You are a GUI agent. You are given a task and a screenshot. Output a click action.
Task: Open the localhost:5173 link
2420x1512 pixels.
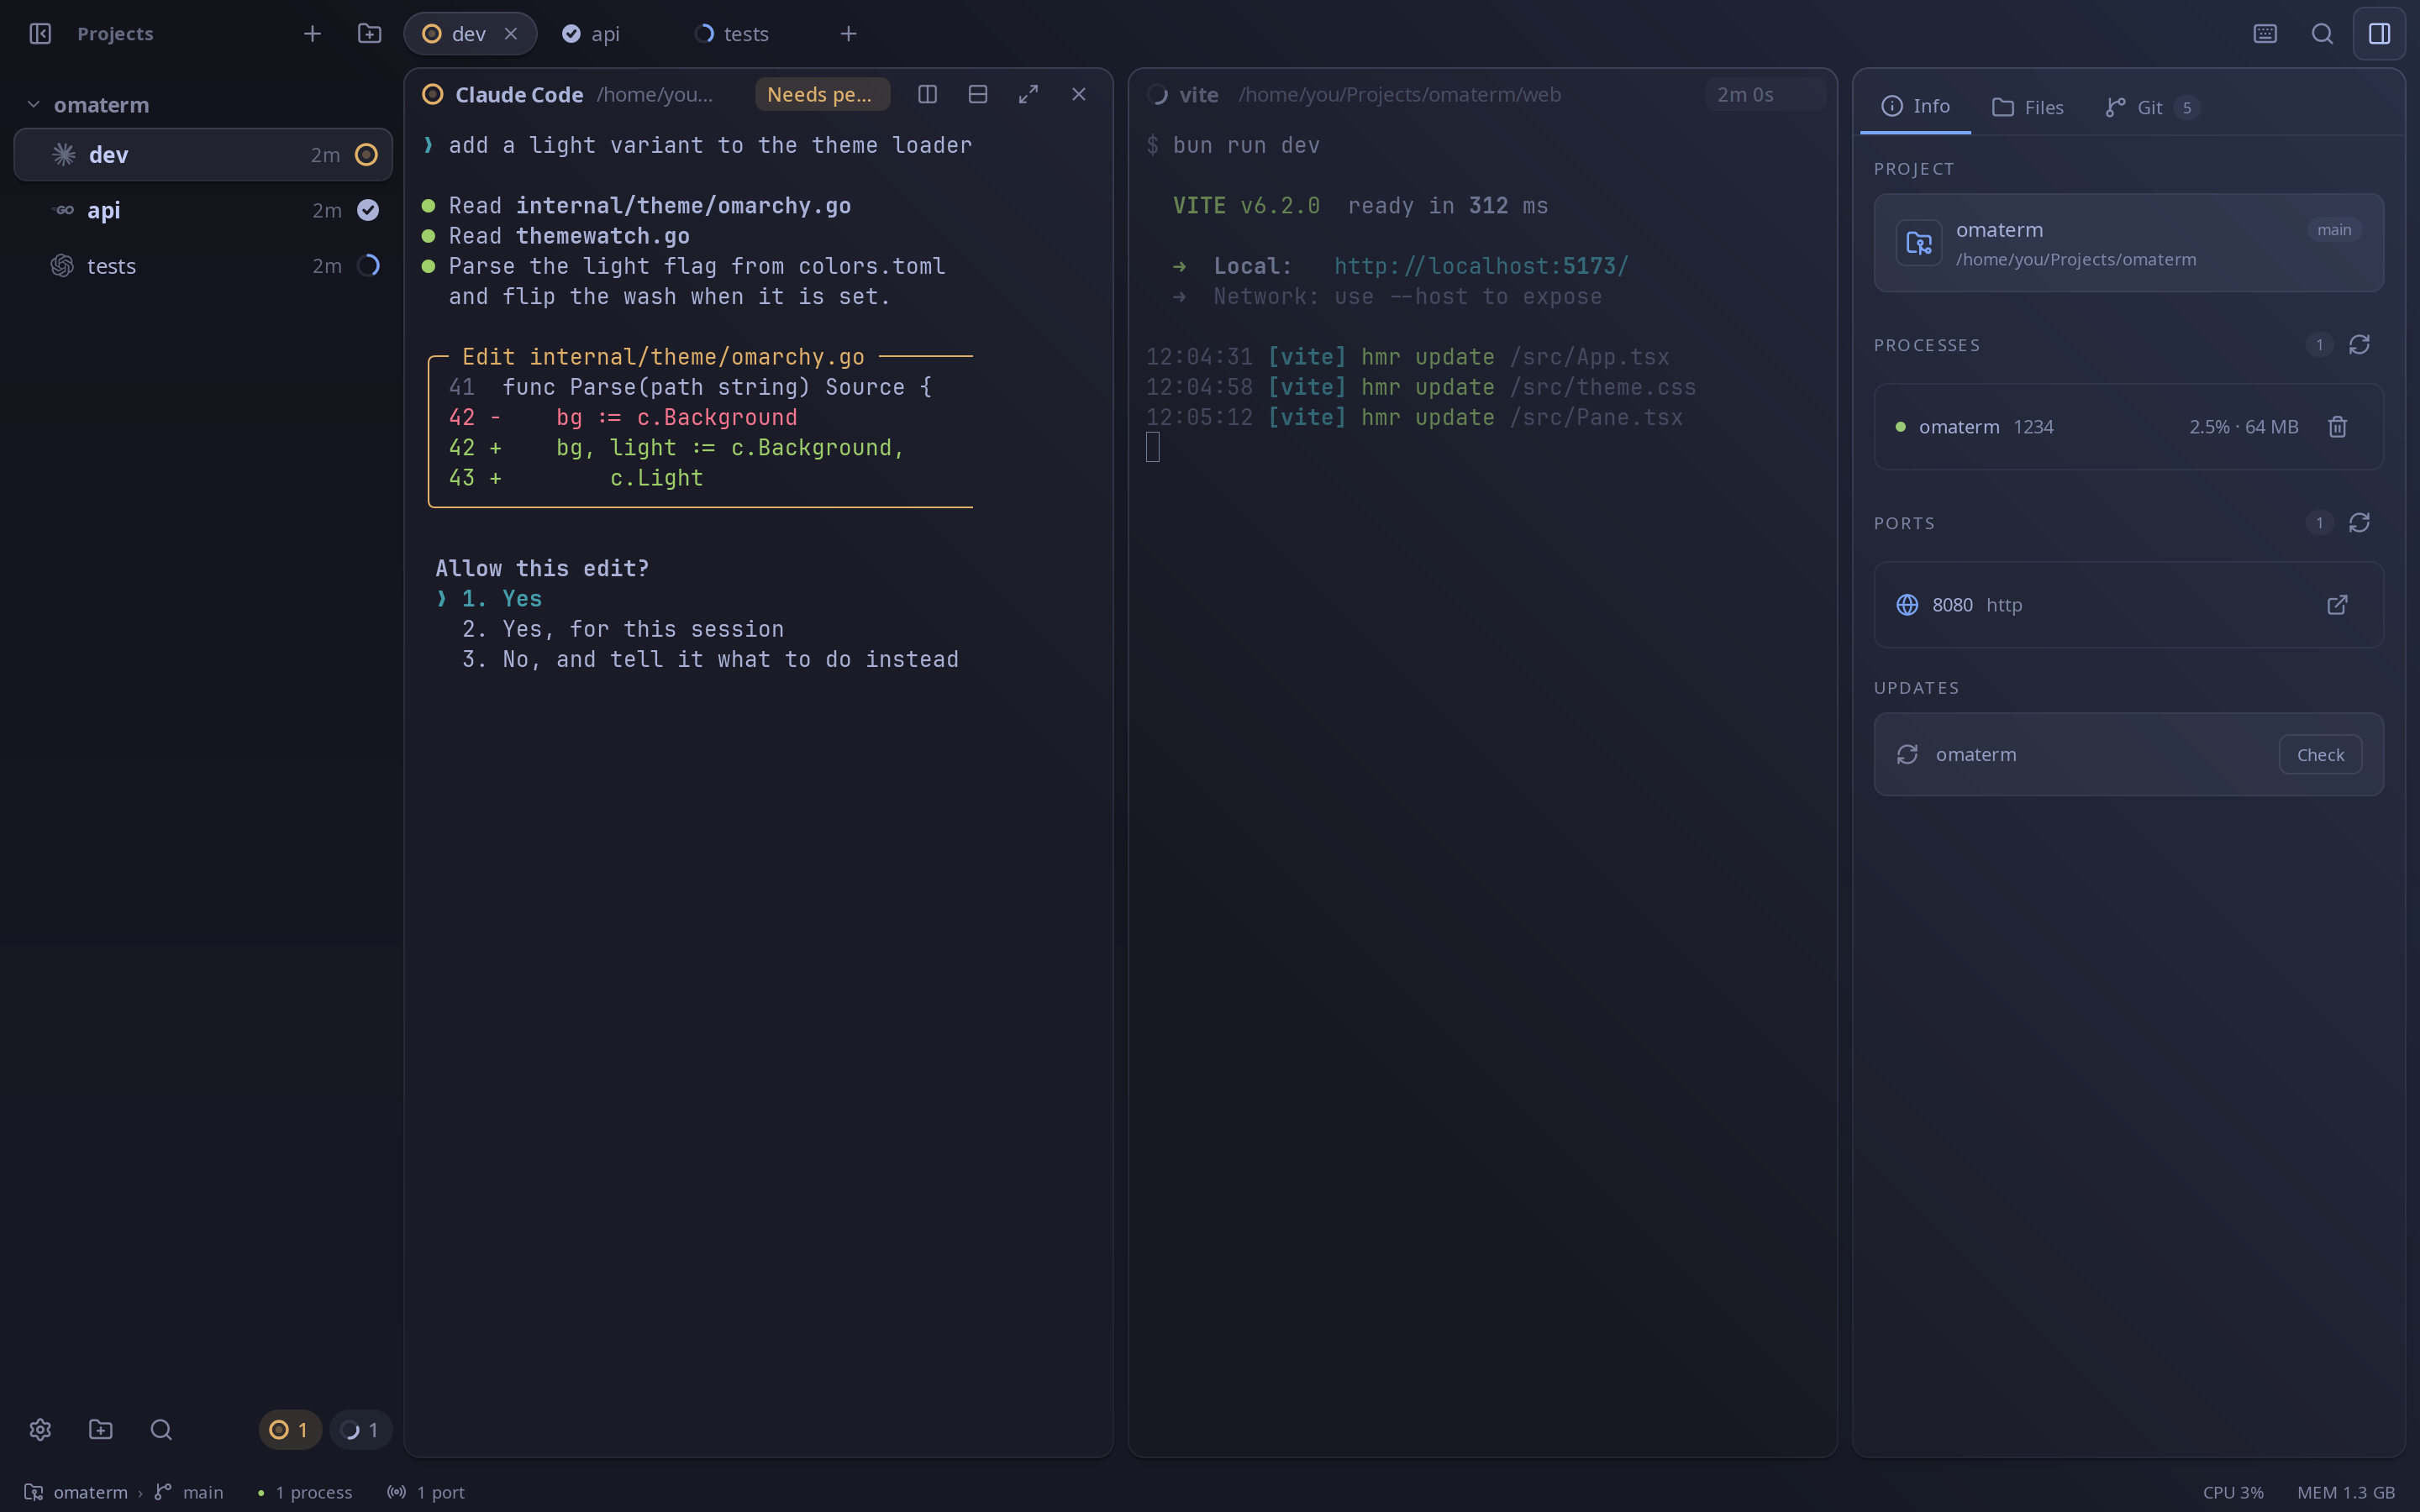tap(1481, 266)
